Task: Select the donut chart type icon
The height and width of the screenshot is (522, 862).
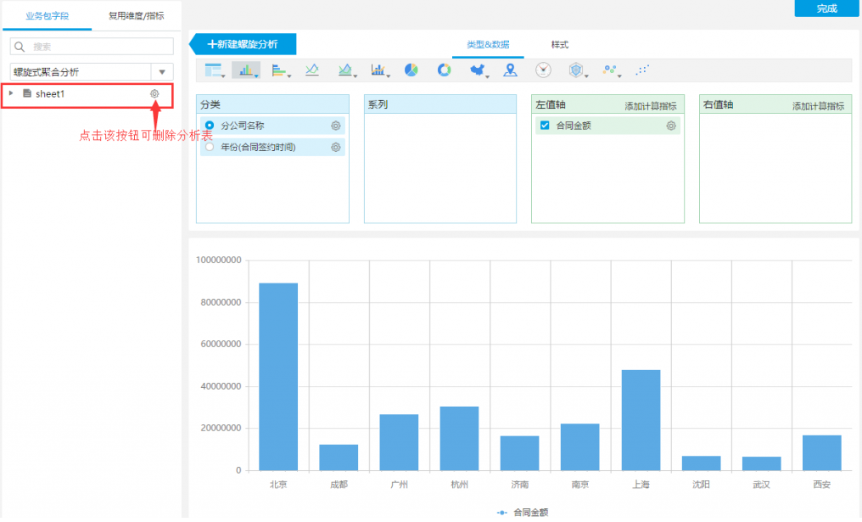Action: (445, 70)
